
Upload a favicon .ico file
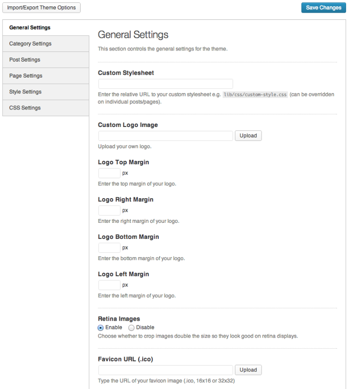248,370
